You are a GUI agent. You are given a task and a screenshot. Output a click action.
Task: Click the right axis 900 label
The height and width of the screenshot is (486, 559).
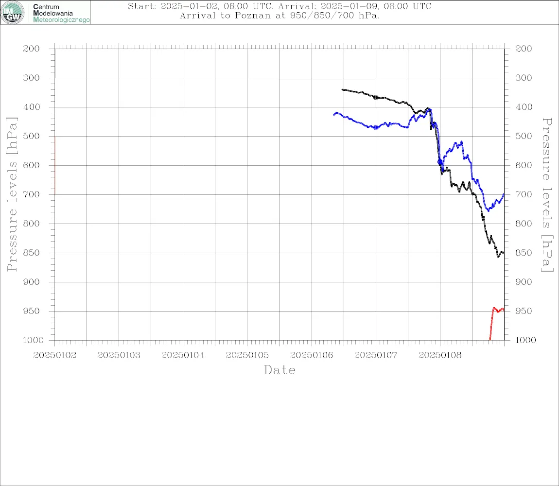point(524,282)
